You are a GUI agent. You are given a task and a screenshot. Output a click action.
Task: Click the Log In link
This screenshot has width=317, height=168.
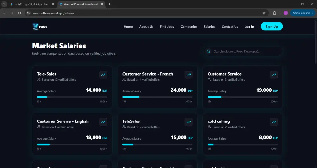click(249, 27)
